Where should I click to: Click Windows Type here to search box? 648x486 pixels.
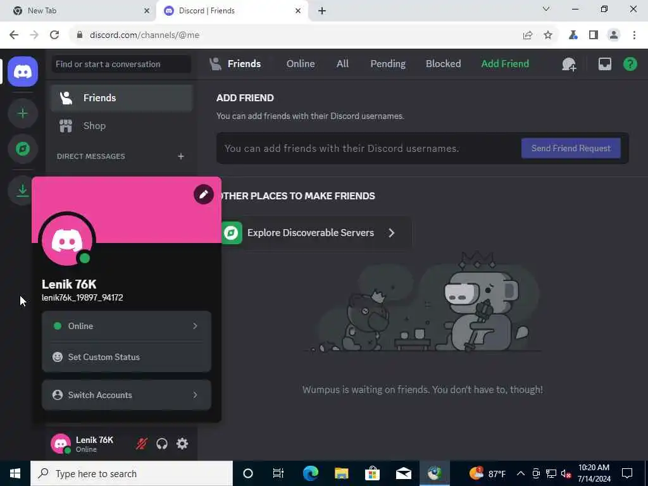[132, 473]
